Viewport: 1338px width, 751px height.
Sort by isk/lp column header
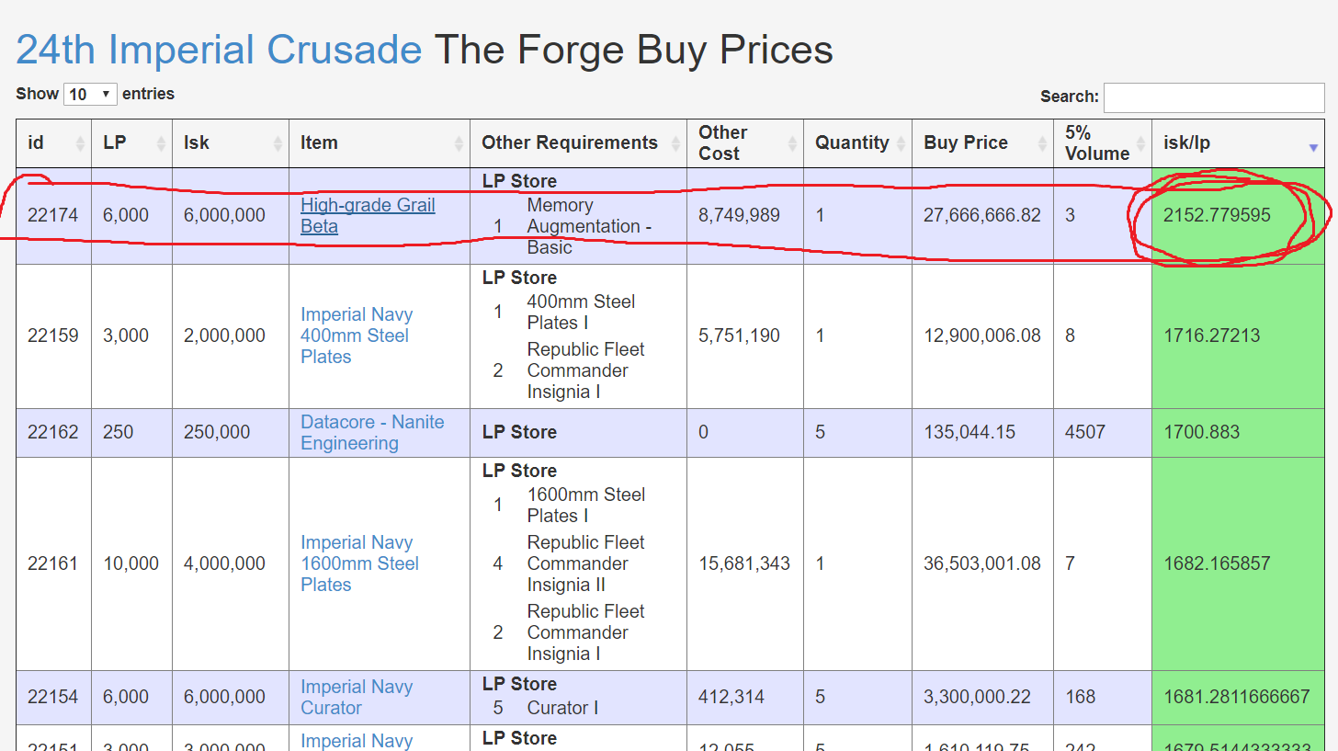[1238, 142]
